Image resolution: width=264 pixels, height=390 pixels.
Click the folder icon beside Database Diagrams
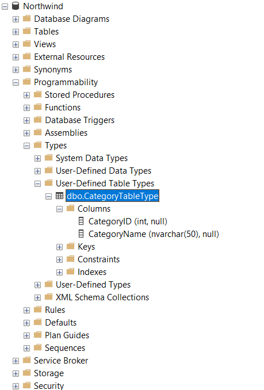pos(27,18)
